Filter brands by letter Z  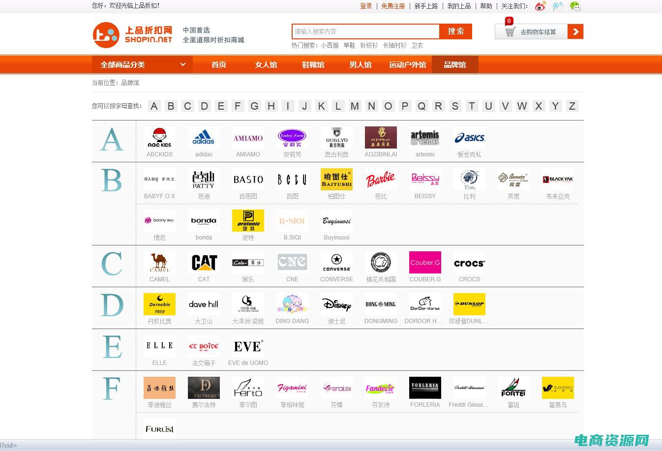point(572,106)
